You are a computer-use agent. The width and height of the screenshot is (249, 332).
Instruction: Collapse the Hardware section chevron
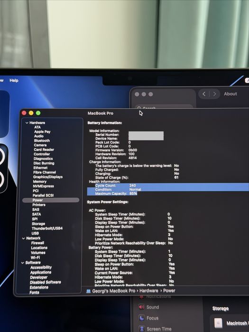point(27,123)
